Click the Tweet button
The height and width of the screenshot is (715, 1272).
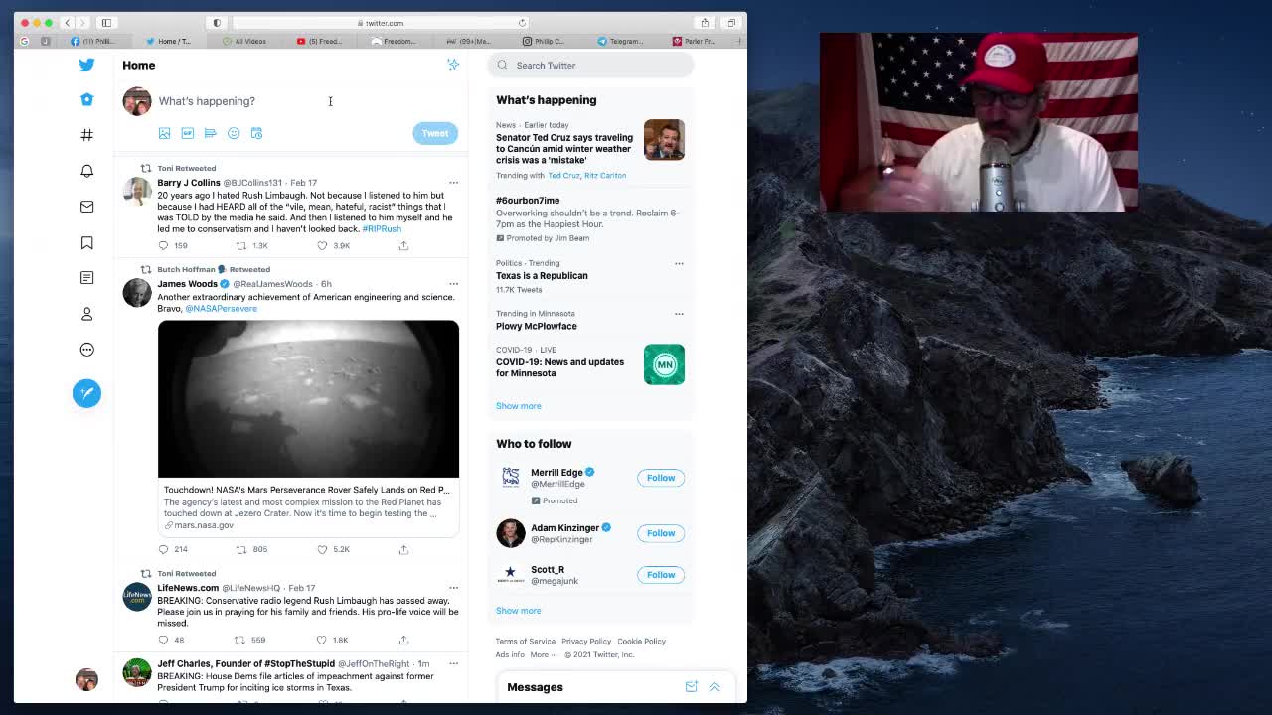click(435, 133)
